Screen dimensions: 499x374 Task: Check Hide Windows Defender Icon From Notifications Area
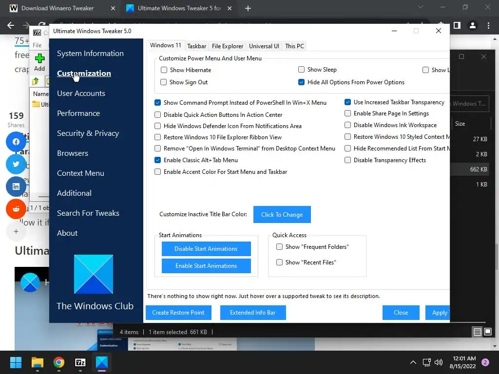tap(157, 126)
